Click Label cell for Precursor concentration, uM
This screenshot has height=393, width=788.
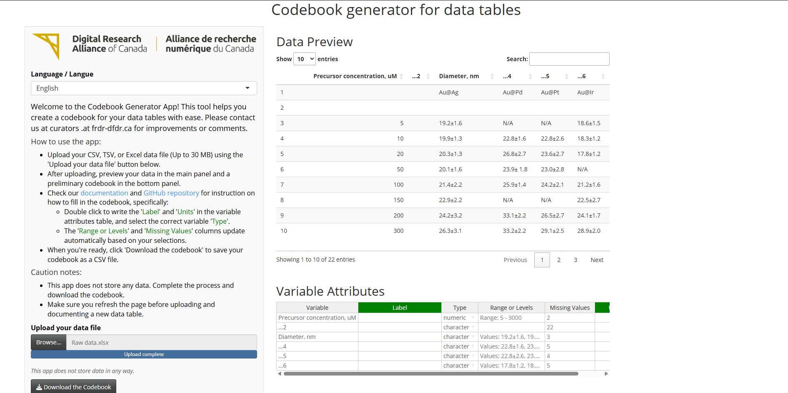click(400, 318)
